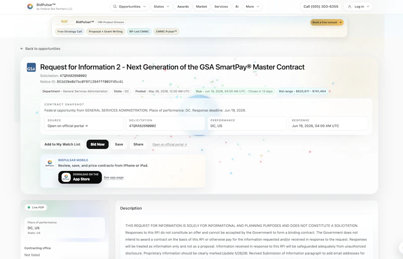
Task: Click the green Live POP status dot
Action: click(29, 207)
